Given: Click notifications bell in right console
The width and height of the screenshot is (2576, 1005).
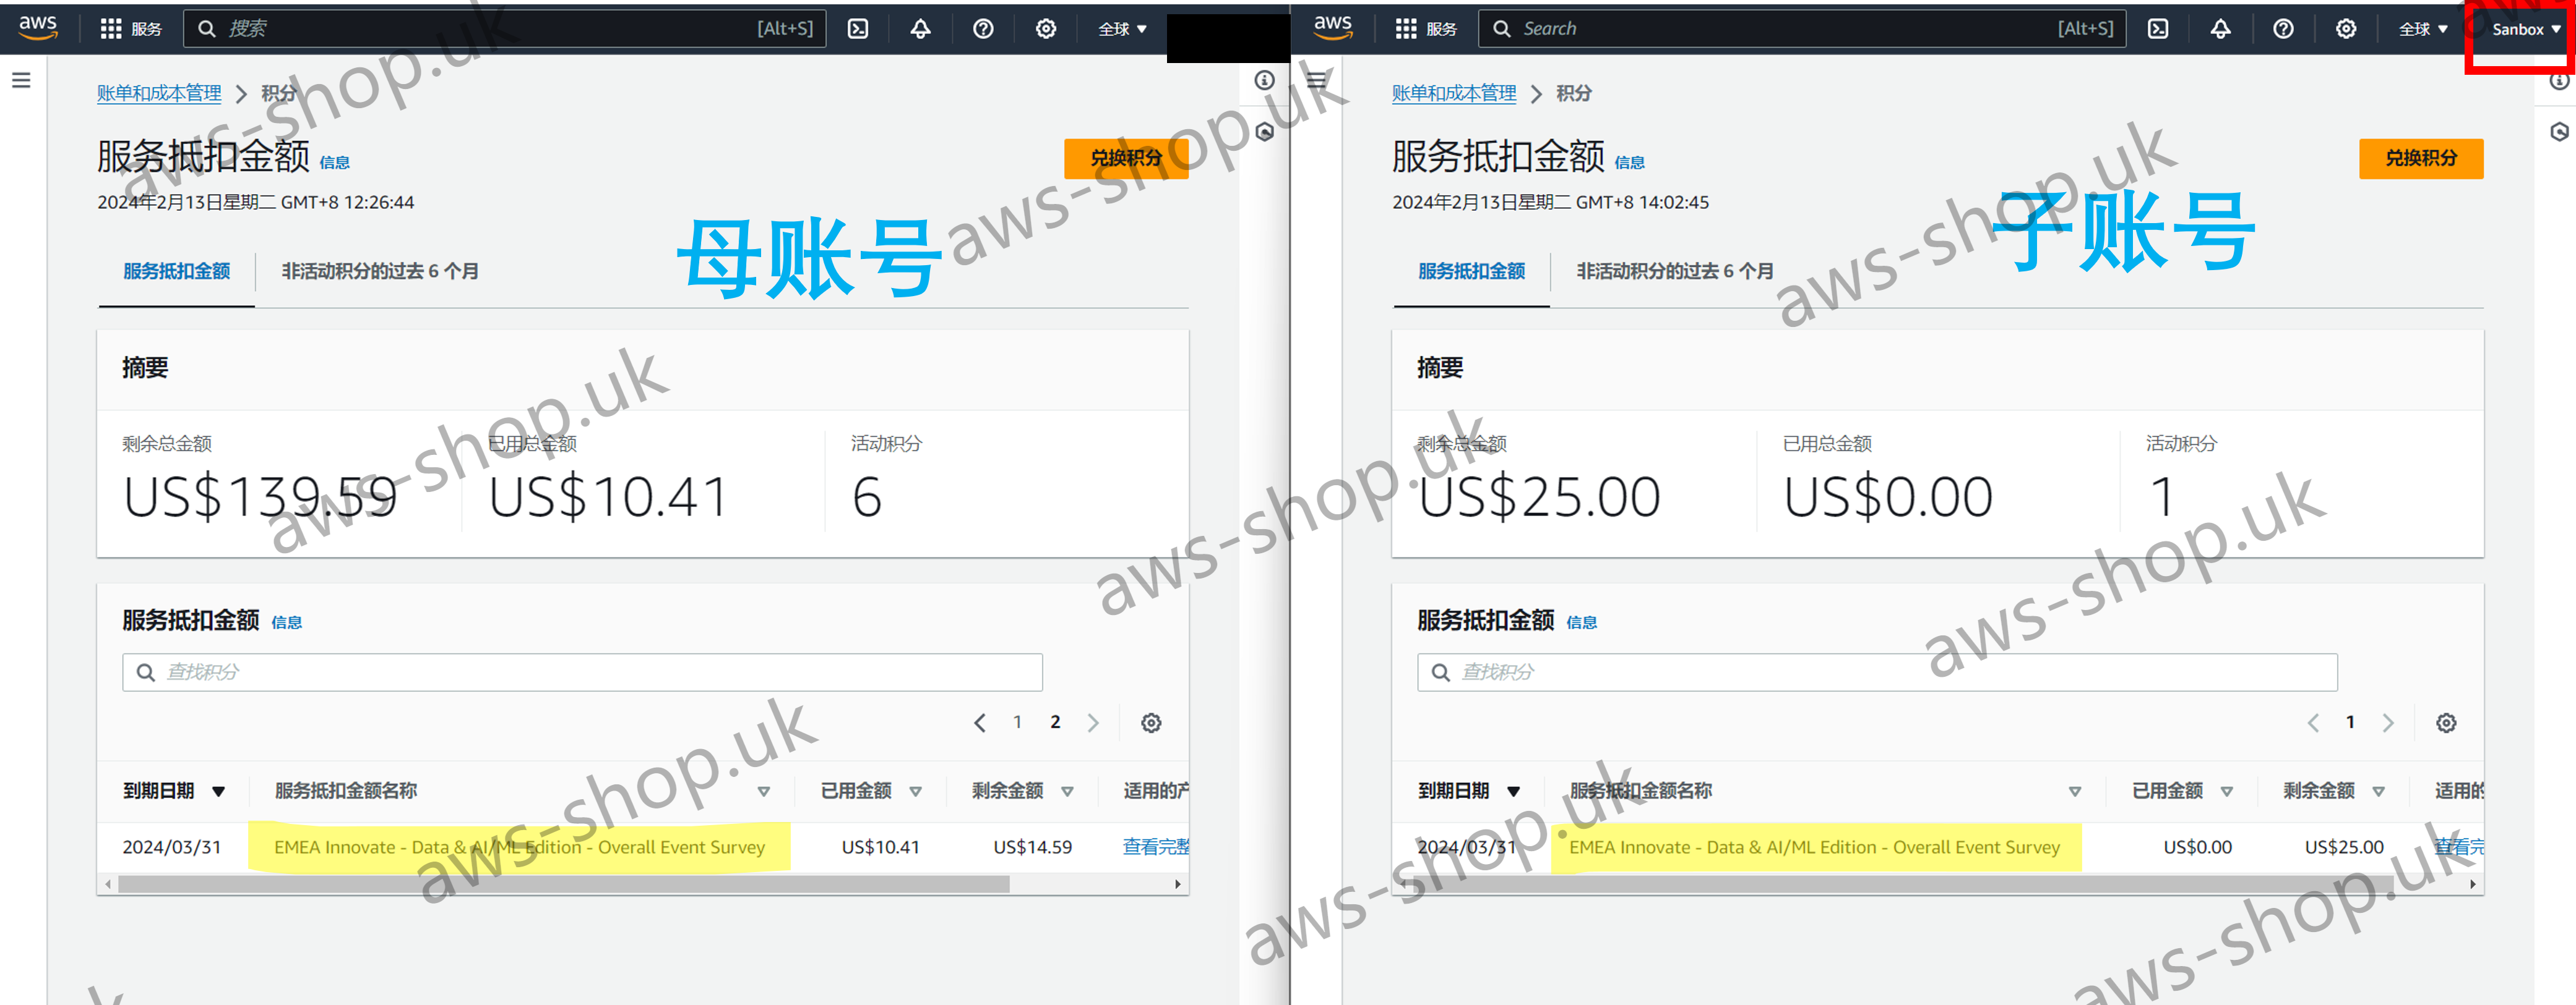Looking at the screenshot, I should pos(2220,29).
